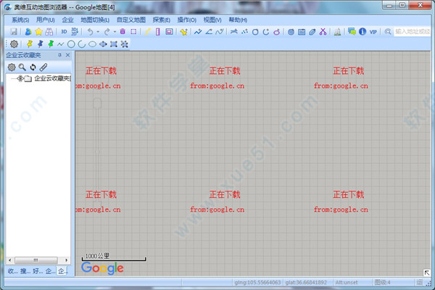This screenshot has width=435, height=290.
Task: Click the Save floppy disk icon
Action: click(14, 32)
